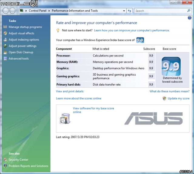Click View and print details link
This screenshot has width=194, height=174.
click(70, 91)
